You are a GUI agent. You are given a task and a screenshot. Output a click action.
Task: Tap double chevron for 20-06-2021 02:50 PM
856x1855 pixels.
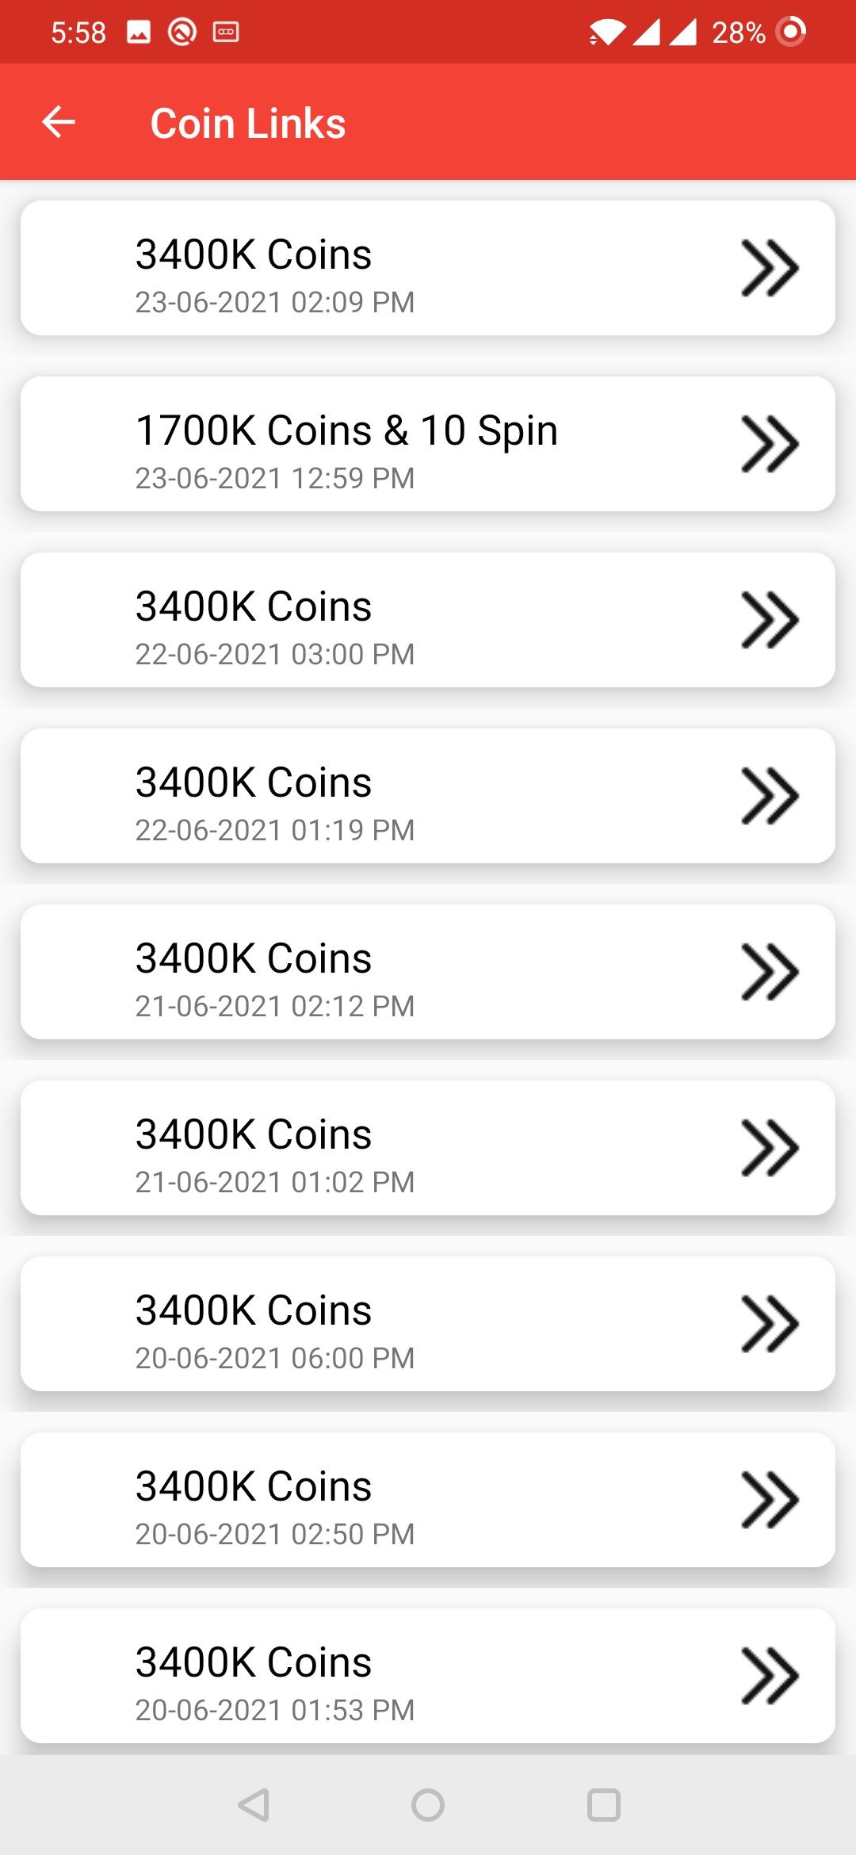coord(769,1500)
